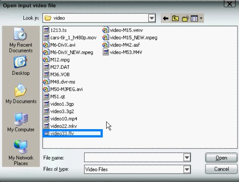
Task: Click the 1213.ts file name
Action: [58, 30]
